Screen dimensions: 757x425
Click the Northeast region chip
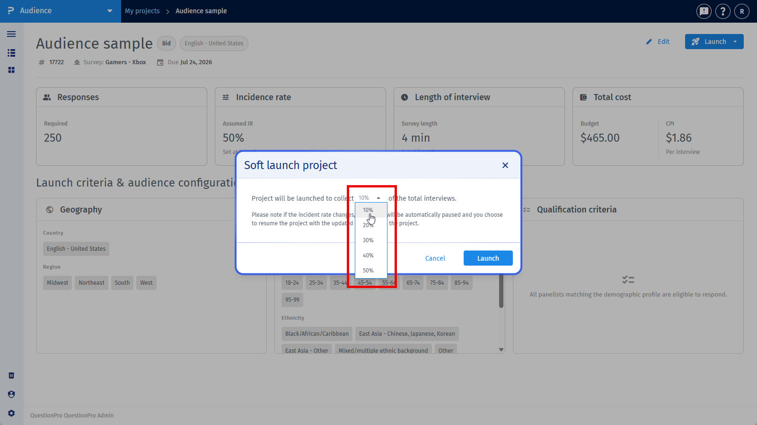[92, 283]
